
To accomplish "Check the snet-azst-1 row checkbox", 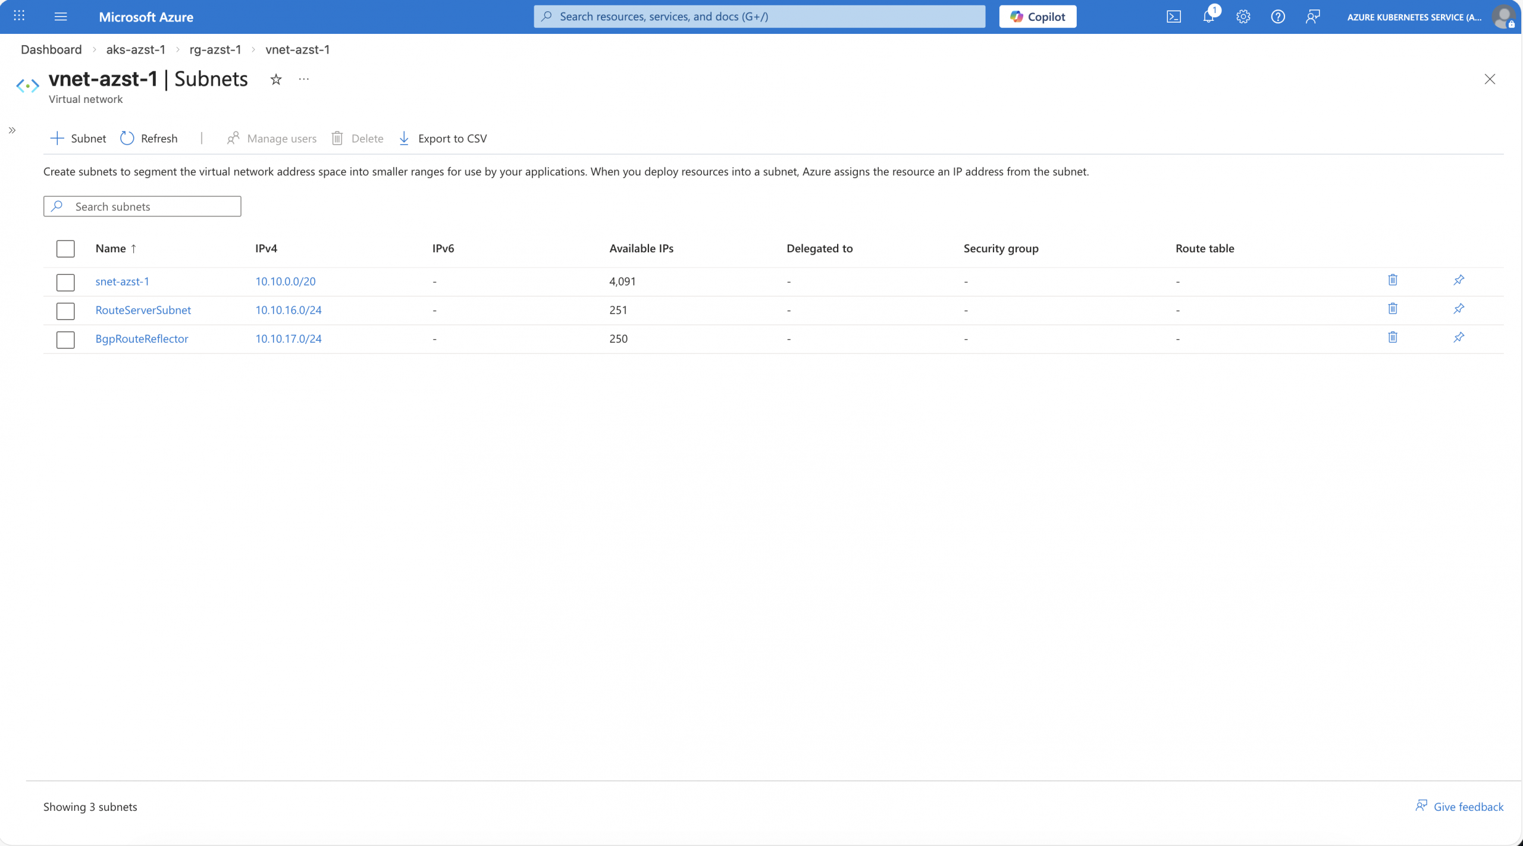I will coord(65,282).
